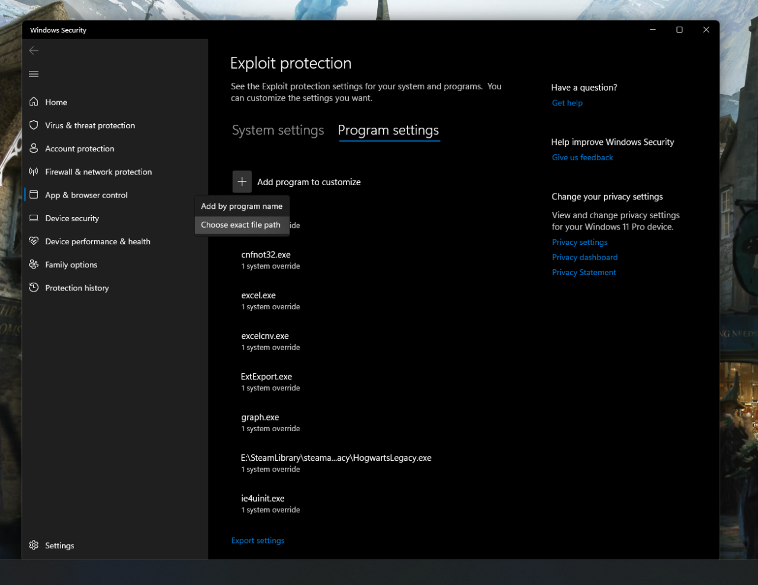Select 'Choose exact file path' option

(x=240, y=225)
